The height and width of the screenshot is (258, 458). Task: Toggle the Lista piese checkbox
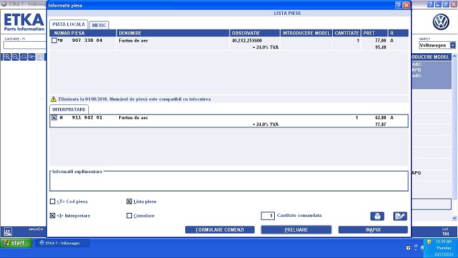tap(129, 201)
